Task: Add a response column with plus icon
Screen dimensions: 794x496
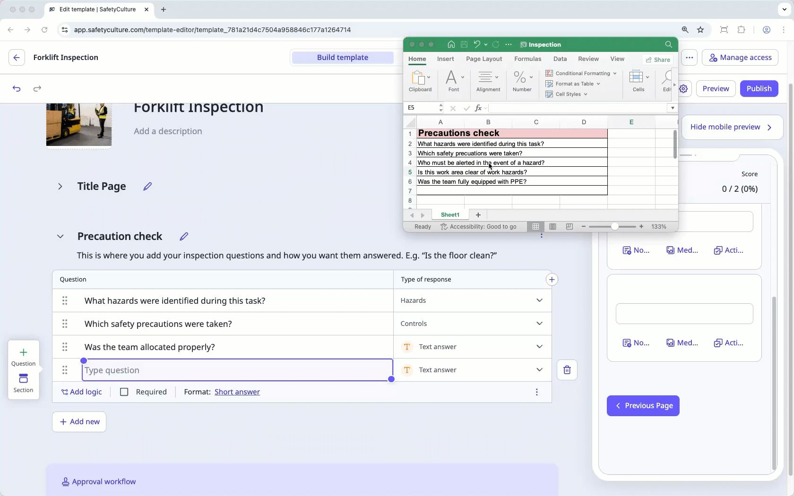Action: pos(552,280)
